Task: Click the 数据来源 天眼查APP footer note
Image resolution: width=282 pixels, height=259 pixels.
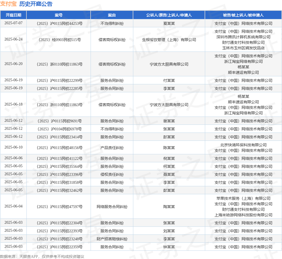Action: click(x=42, y=257)
